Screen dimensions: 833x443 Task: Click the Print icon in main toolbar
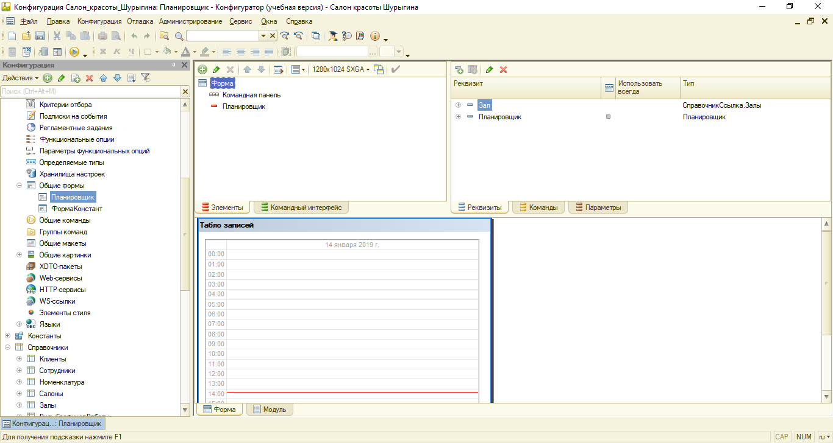102,36
